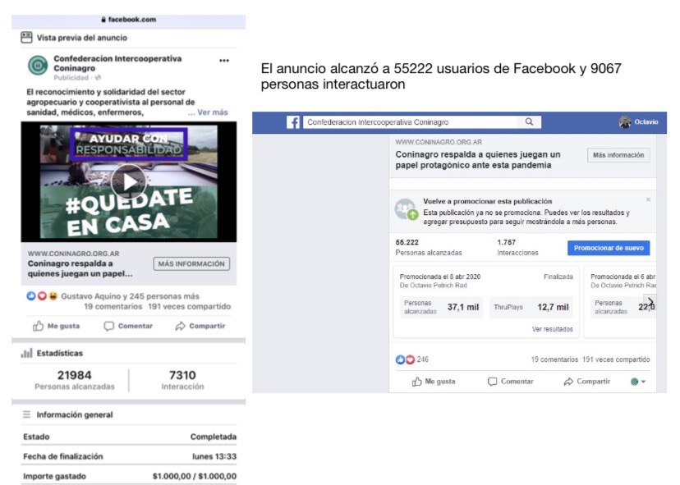680x485 pixels.
Task: Open the 19 comentarios link on desktop post
Action: pyautogui.click(x=554, y=359)
